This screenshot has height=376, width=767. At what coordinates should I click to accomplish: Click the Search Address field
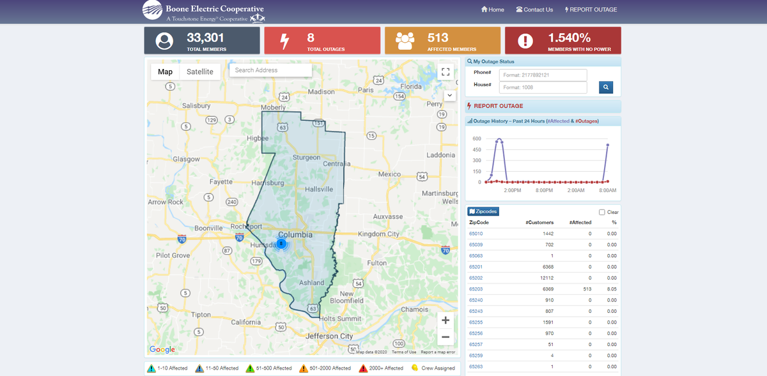[270, 70]
